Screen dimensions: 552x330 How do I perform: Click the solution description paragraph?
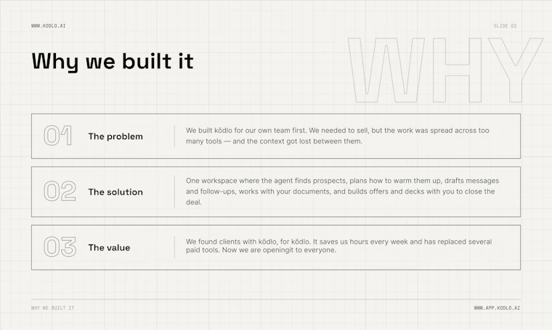(343, 191)
